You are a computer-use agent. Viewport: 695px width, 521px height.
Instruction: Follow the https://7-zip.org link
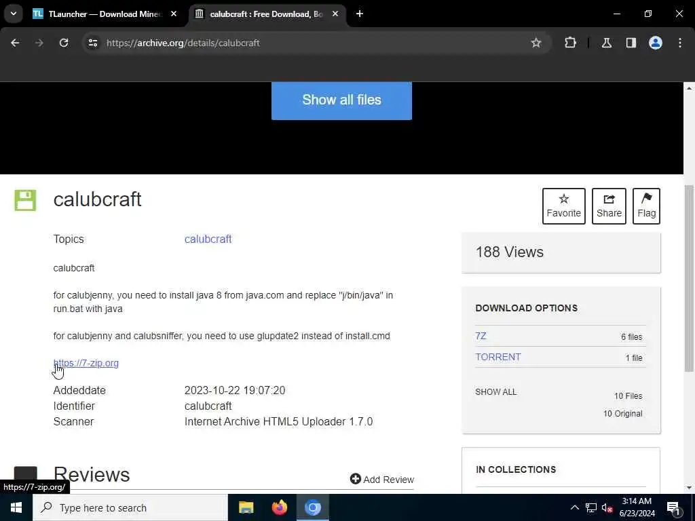tap(86, 364)
